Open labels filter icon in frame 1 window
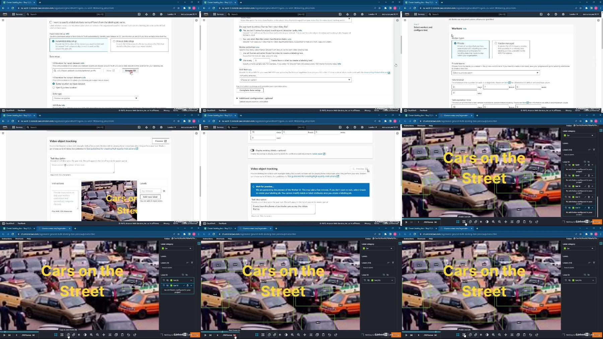Screen dimensions: 603x339 tap(594, 150)
